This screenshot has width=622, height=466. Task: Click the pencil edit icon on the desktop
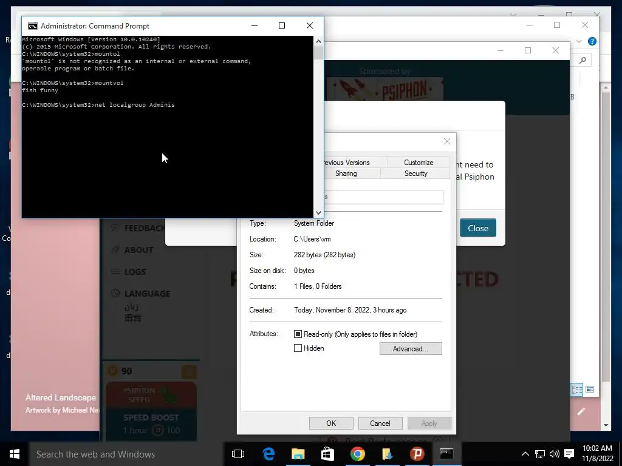[x=581, y=412]
